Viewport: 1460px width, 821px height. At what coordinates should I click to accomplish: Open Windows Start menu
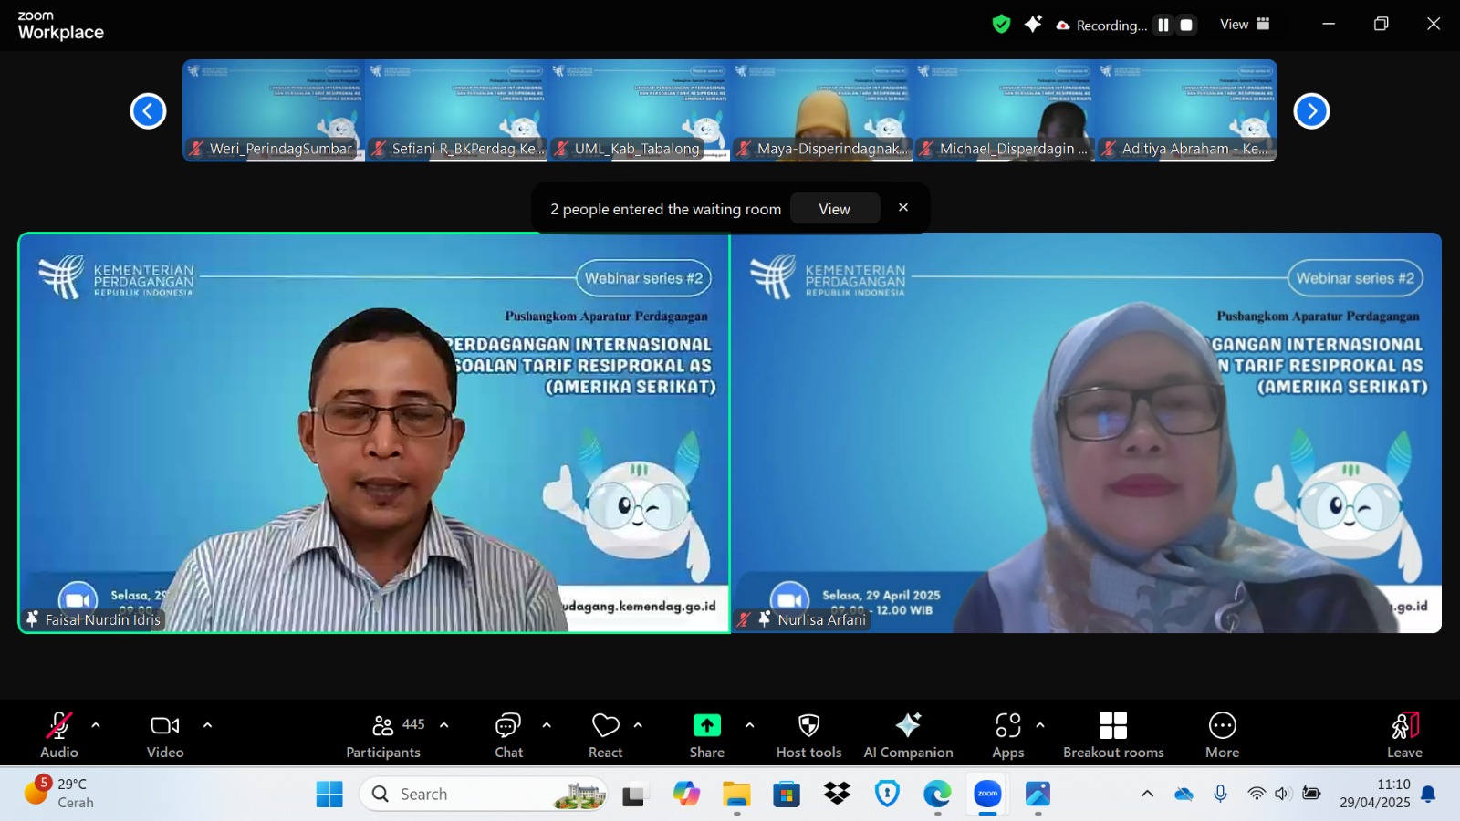click(x=329, y=795)
